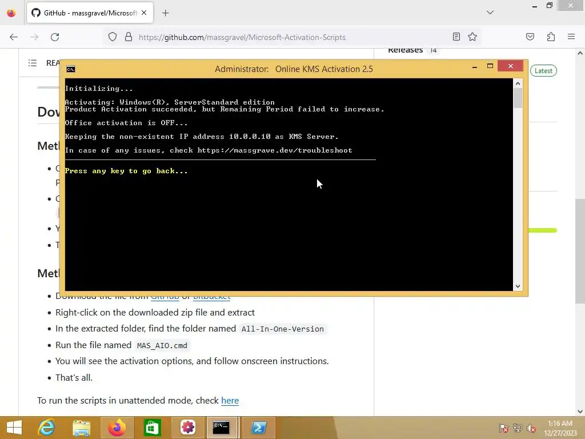Close the GitHub massgravel tab
The height and width of the screenshot is (439, 585).
coord(144,13)
